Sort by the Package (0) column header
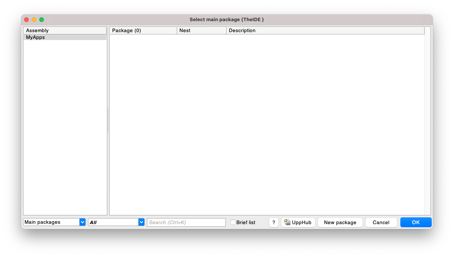 tap(143, 31)
